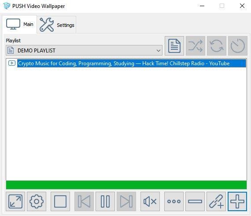Expand the DEMO PLAYLIST dropdown
The width and height of the screenshot is (251, 216).
click(x=84, y=51)
